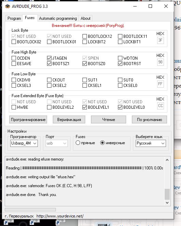The height and width of the screenshot is (226, 181).
Task: Maximize the AVRDUDE_PROG window
Action: tap(150, 6)
